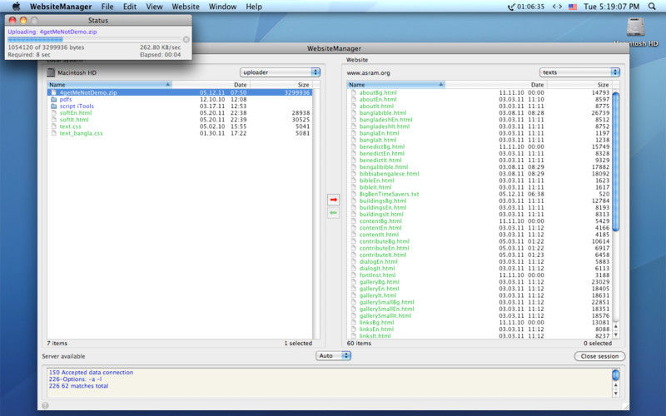
Task: Click the pdfs folder icon
Action: [x=53, y=99]
